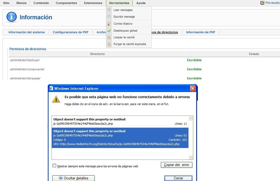Click Escribible status for administrator/backups/
Viewport: 280px width, 181px height.
pyautogui.click(x=194, y=60)
